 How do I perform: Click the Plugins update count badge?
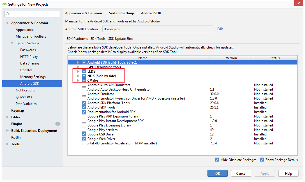pos(57,124)
